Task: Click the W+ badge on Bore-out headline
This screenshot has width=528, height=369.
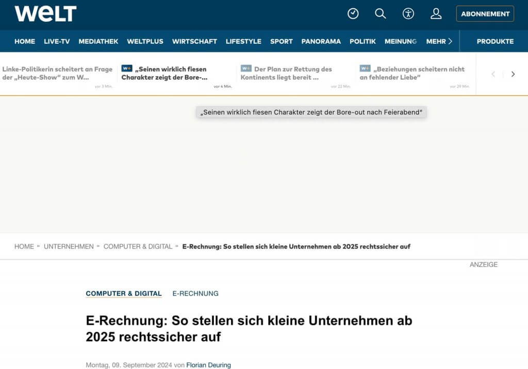Action: tap(127, 68)
